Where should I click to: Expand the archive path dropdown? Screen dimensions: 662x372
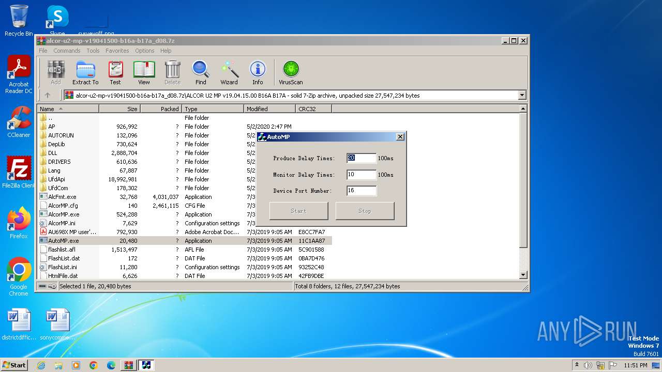522,95
